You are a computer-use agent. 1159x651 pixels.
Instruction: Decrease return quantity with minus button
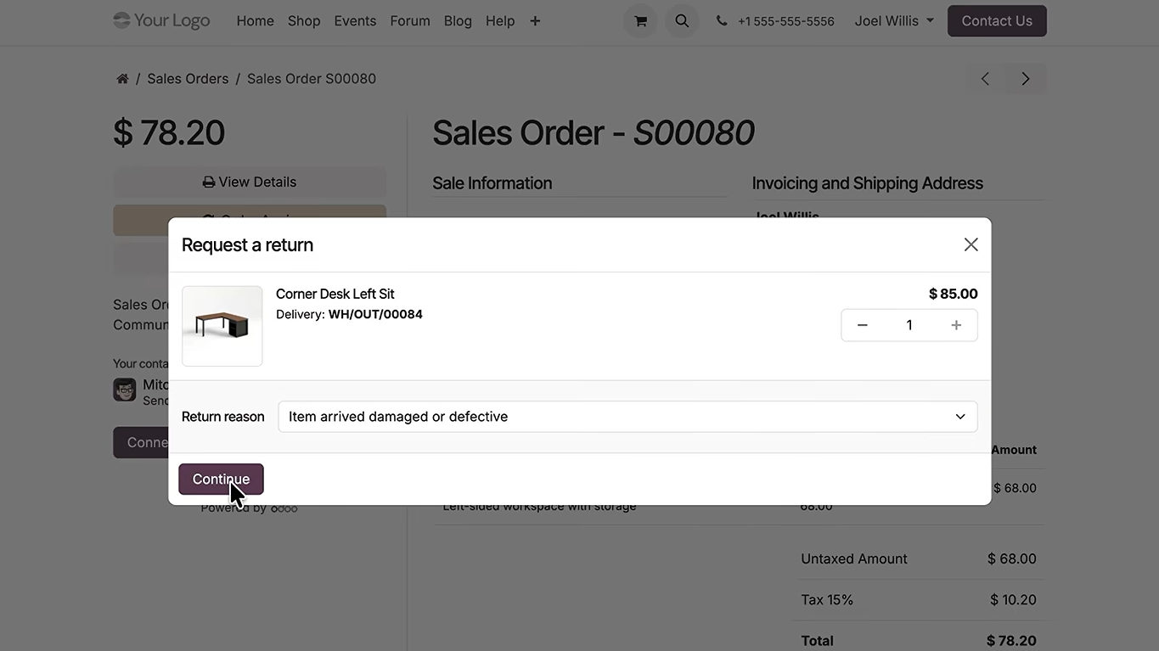click(x=863, y=325)
